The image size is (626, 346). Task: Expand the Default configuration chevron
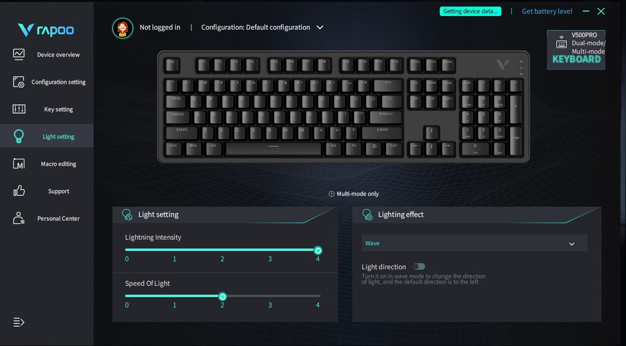tap(320, 27)
